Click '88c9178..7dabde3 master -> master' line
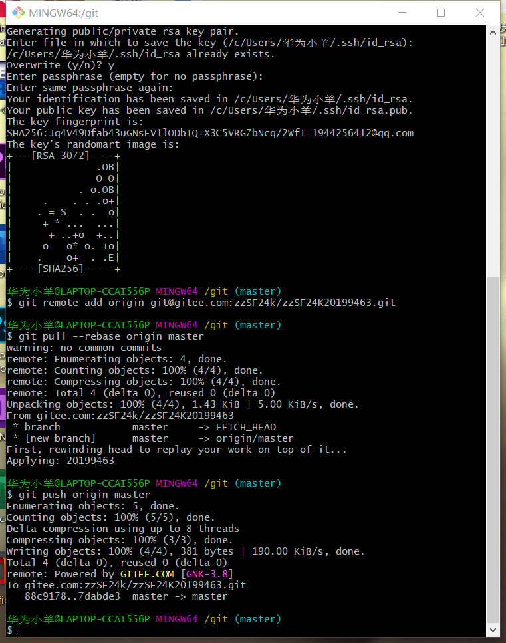 pos(126,596)
